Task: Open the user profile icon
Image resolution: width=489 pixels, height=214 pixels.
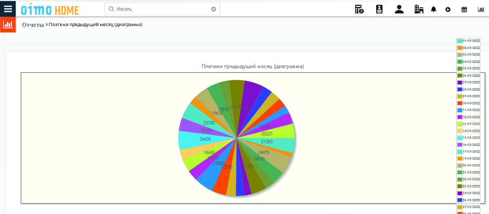Action: pyautogui.click(x=399, y=9)
